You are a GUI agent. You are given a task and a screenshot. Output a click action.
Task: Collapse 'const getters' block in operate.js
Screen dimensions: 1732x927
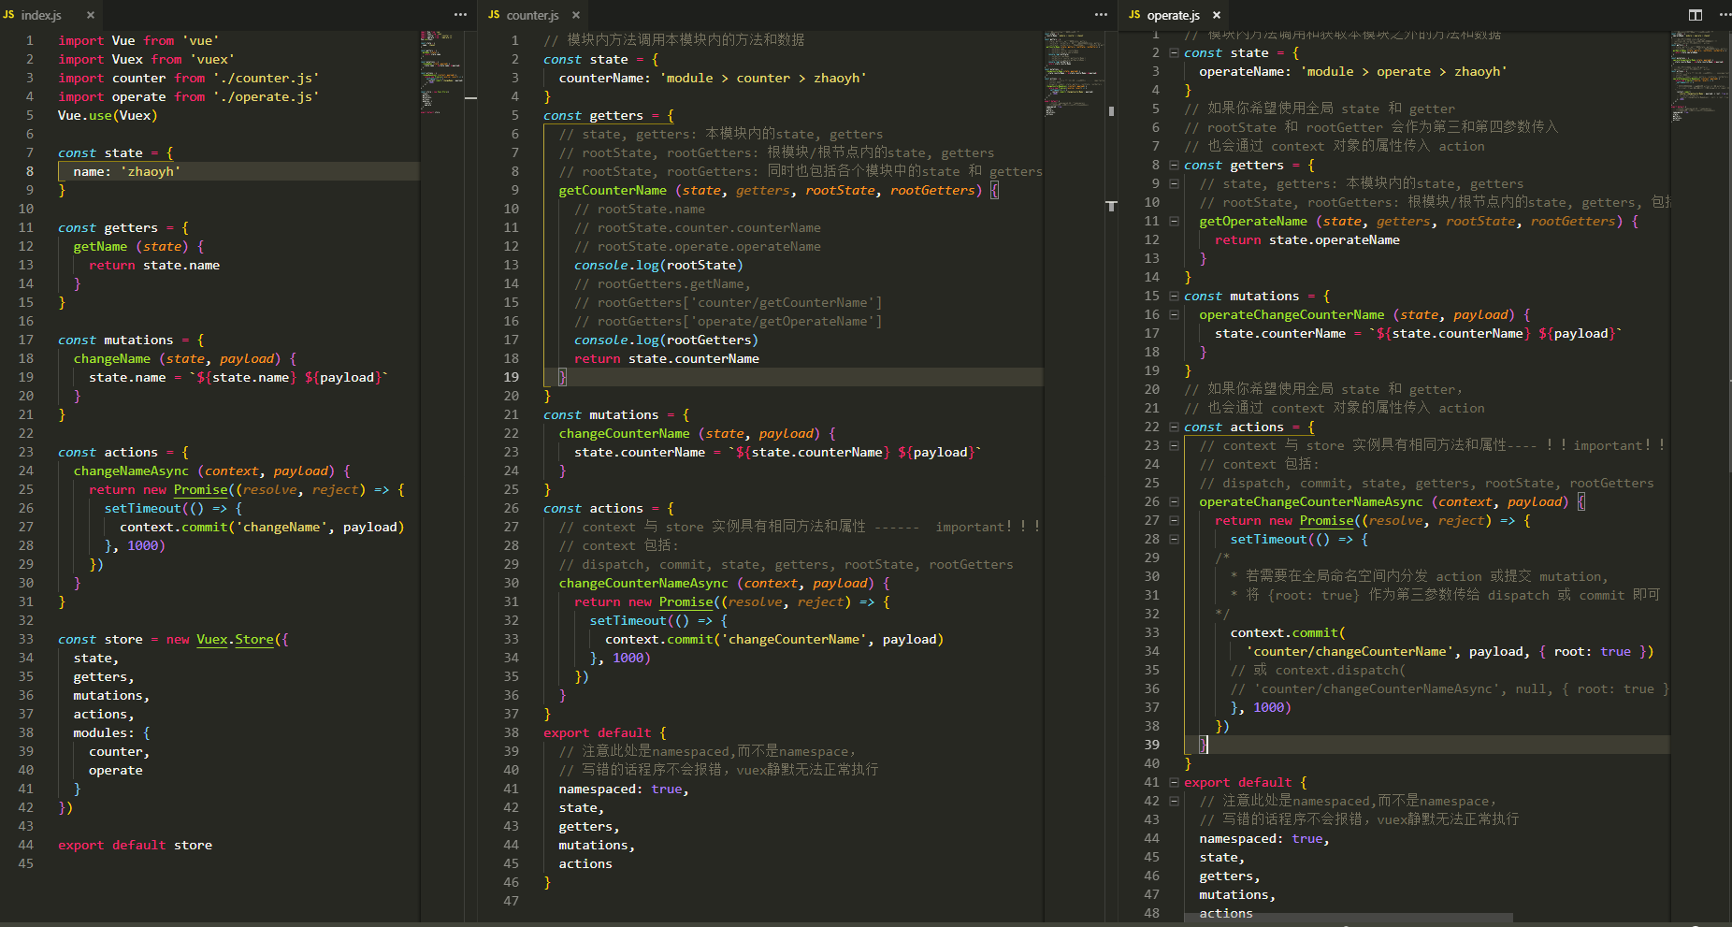(x=1174, y=166)
